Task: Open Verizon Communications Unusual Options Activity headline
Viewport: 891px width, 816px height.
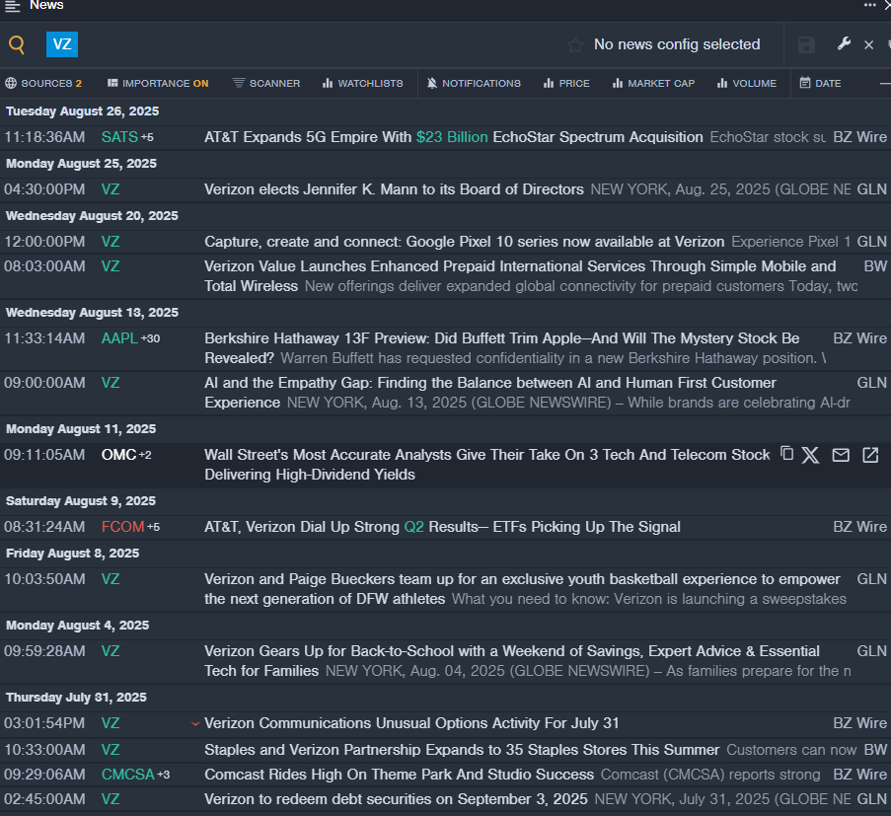Action: pyautogui.click(x=411, y=723)
